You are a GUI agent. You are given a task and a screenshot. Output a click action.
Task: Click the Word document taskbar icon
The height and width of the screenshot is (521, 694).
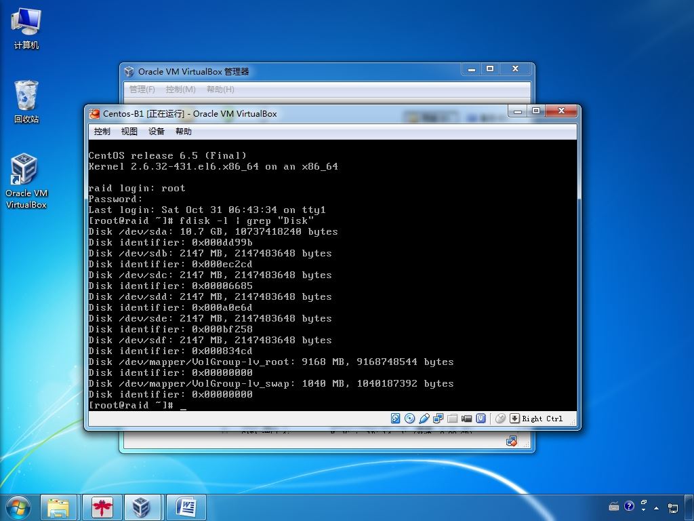tap(186, 507)
